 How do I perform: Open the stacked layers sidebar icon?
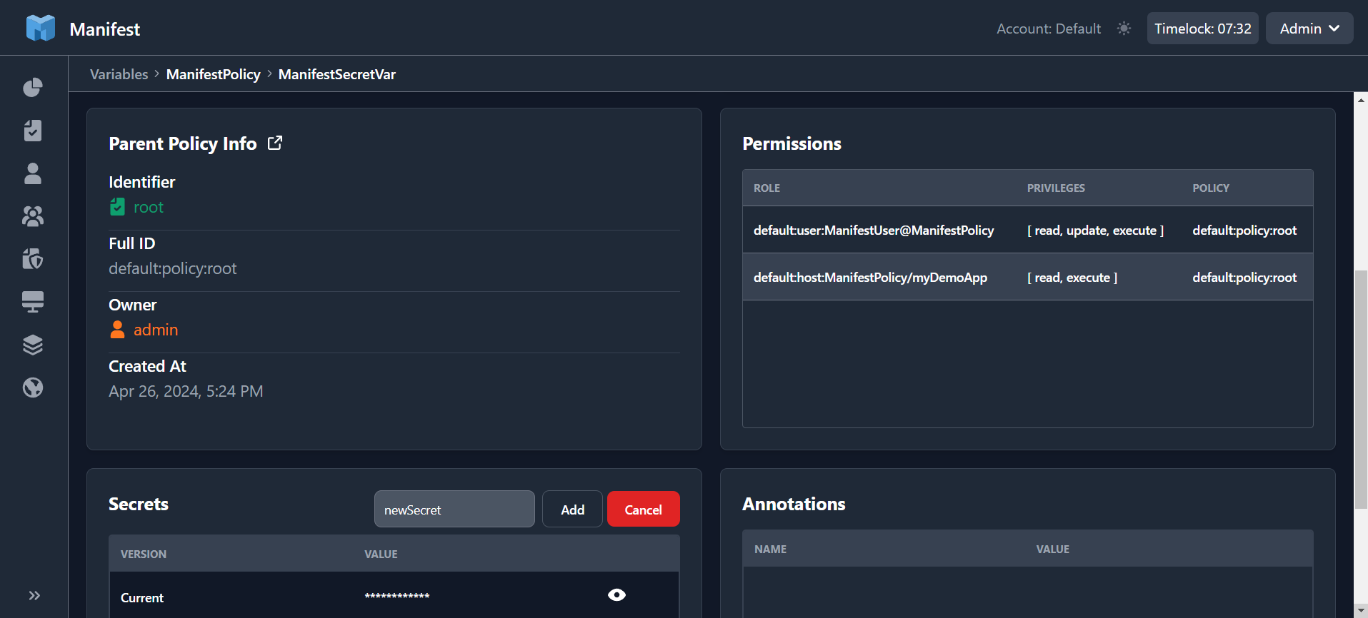tap(33, 345)
